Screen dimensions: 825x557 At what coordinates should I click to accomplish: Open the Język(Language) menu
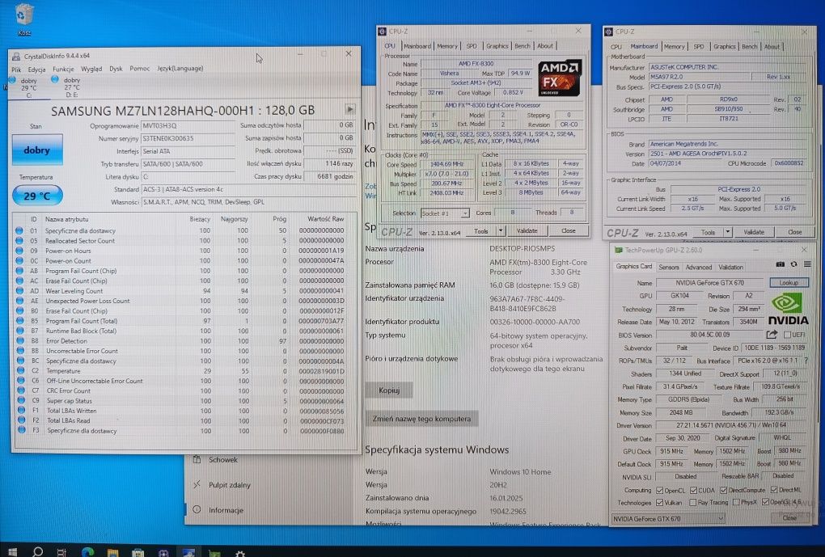(180, 69)
